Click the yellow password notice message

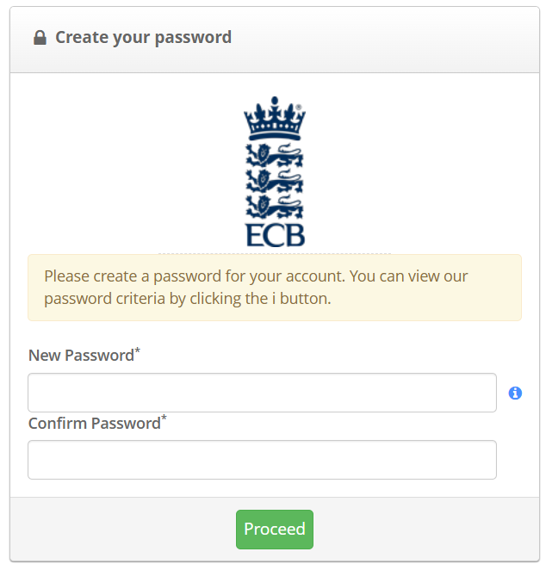(274, 288)
